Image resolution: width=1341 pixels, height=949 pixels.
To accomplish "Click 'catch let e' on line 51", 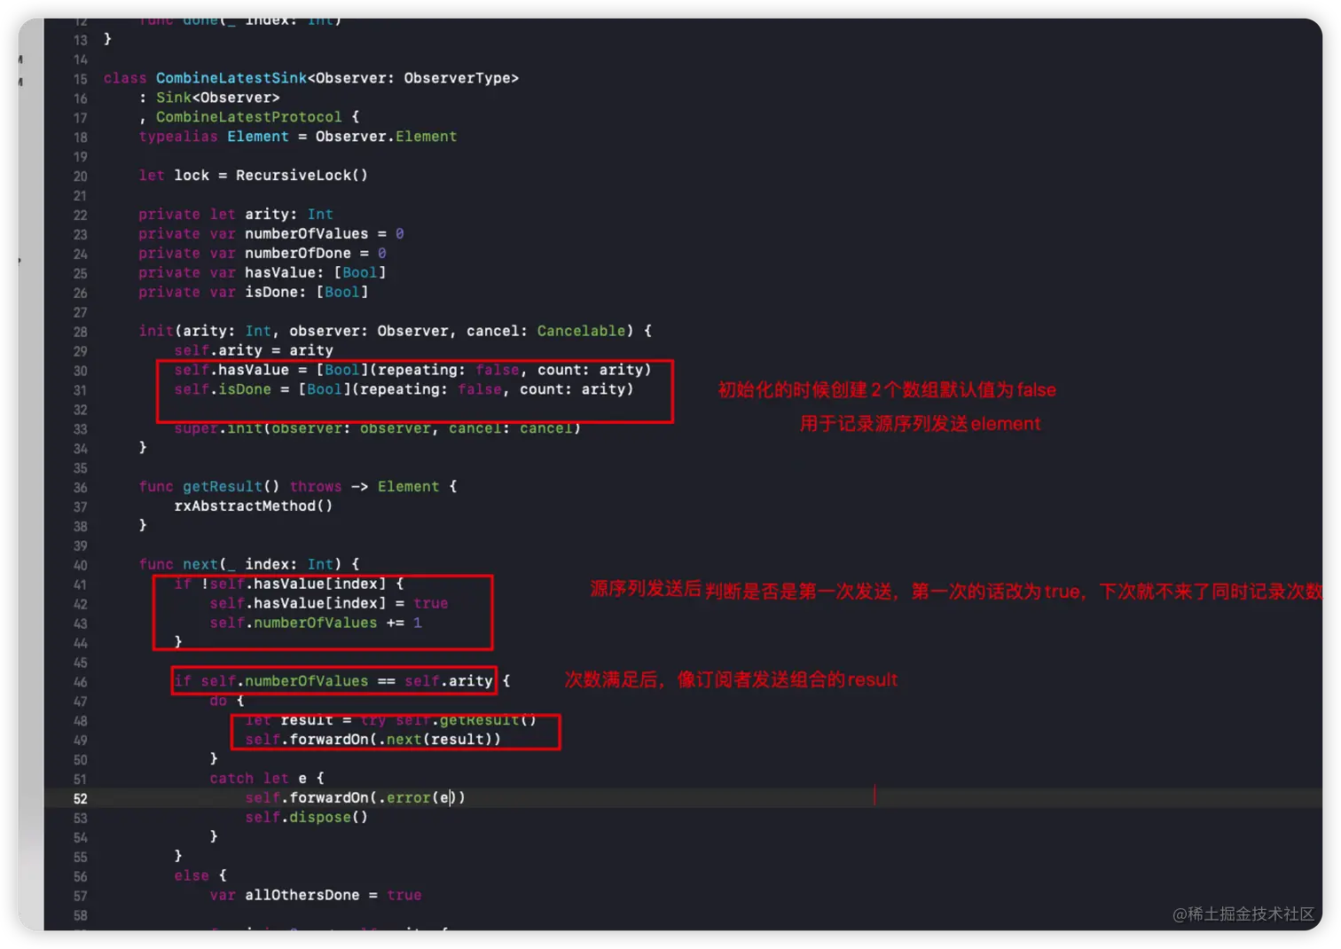I will tap(258, 779).
